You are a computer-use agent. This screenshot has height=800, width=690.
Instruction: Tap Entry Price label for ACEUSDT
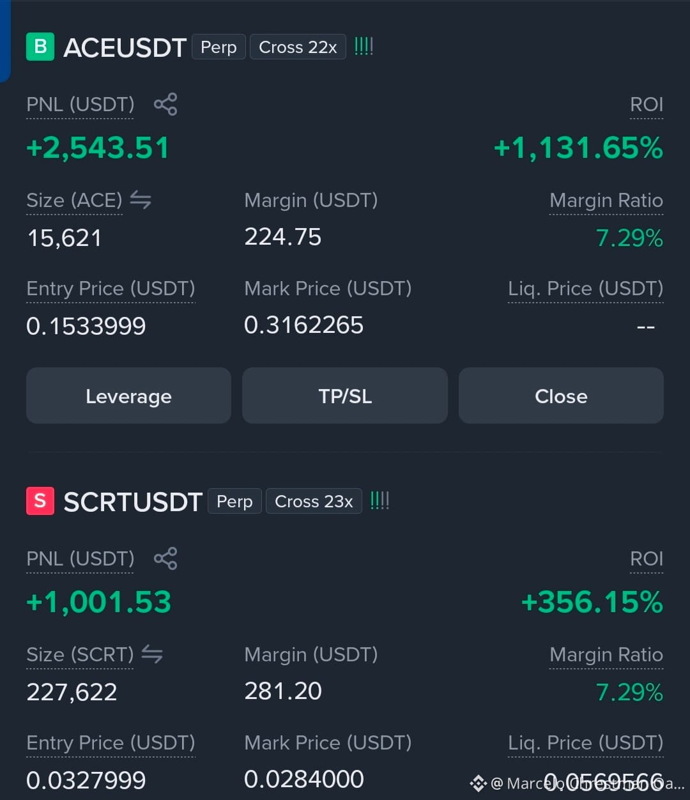point(111,289)
